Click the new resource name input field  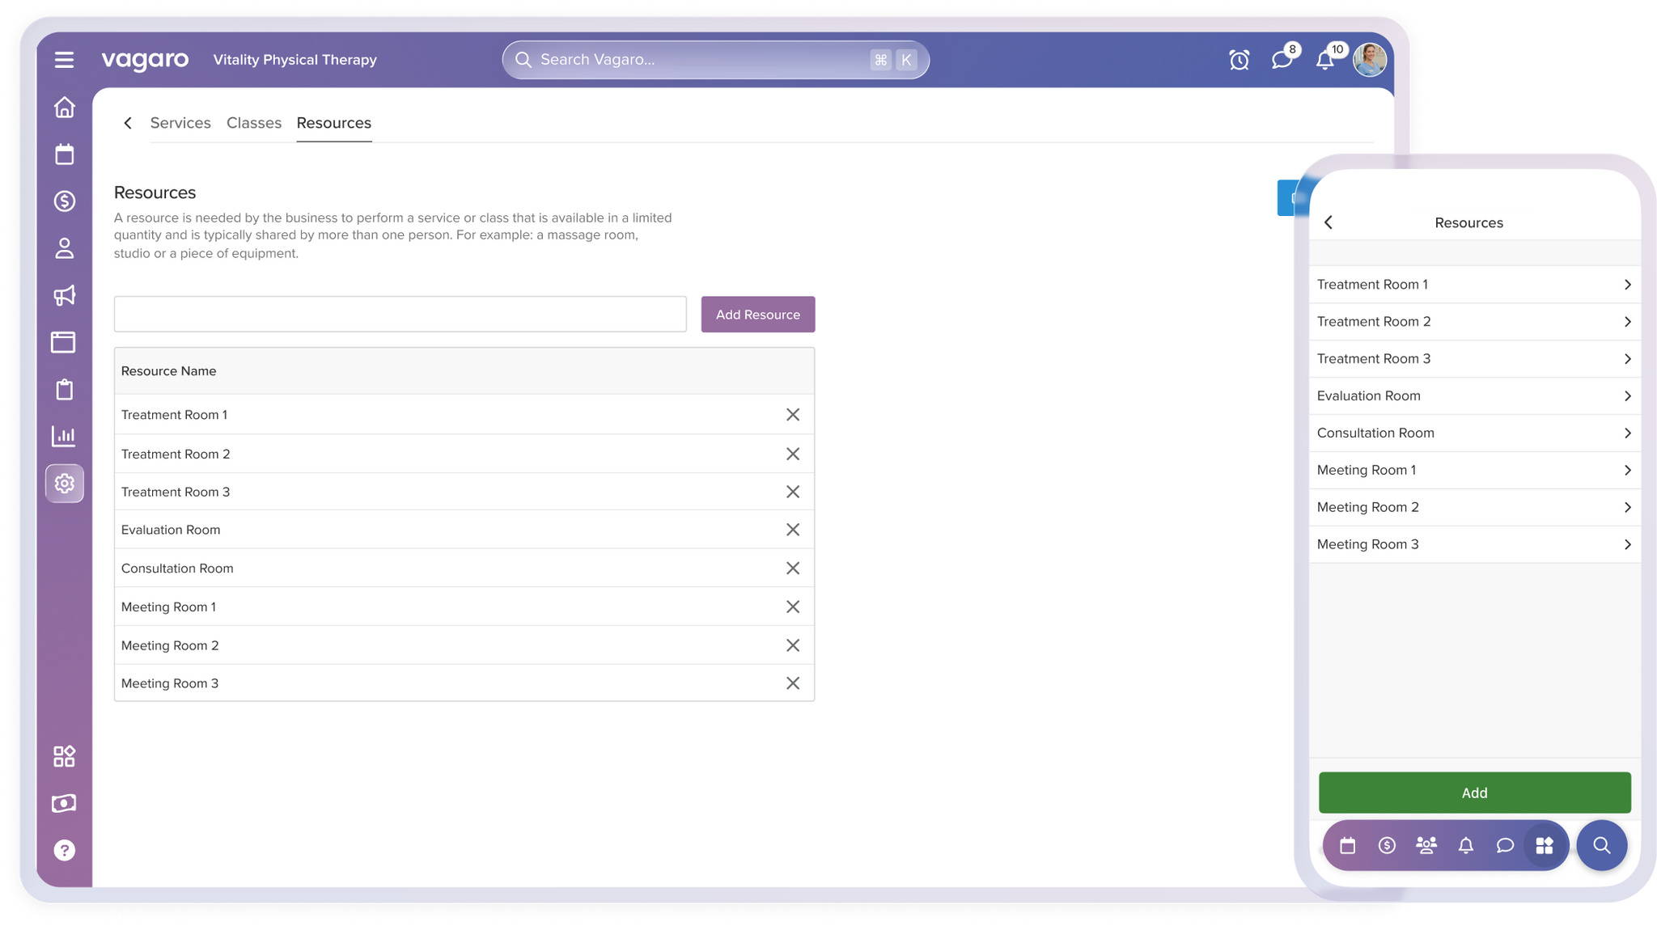[x=400, y=314]
